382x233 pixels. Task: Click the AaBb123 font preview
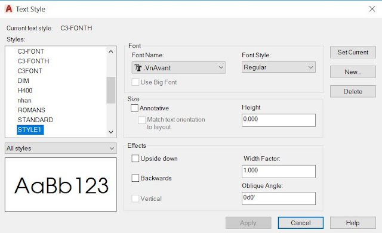[x=61, y=184]
